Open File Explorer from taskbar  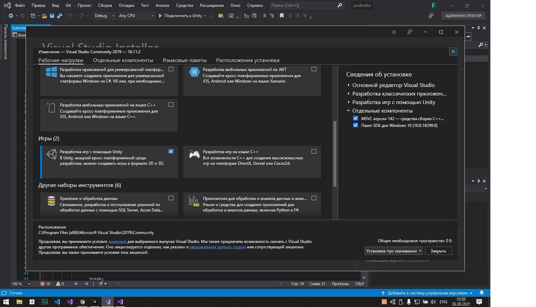coord(19,302)
